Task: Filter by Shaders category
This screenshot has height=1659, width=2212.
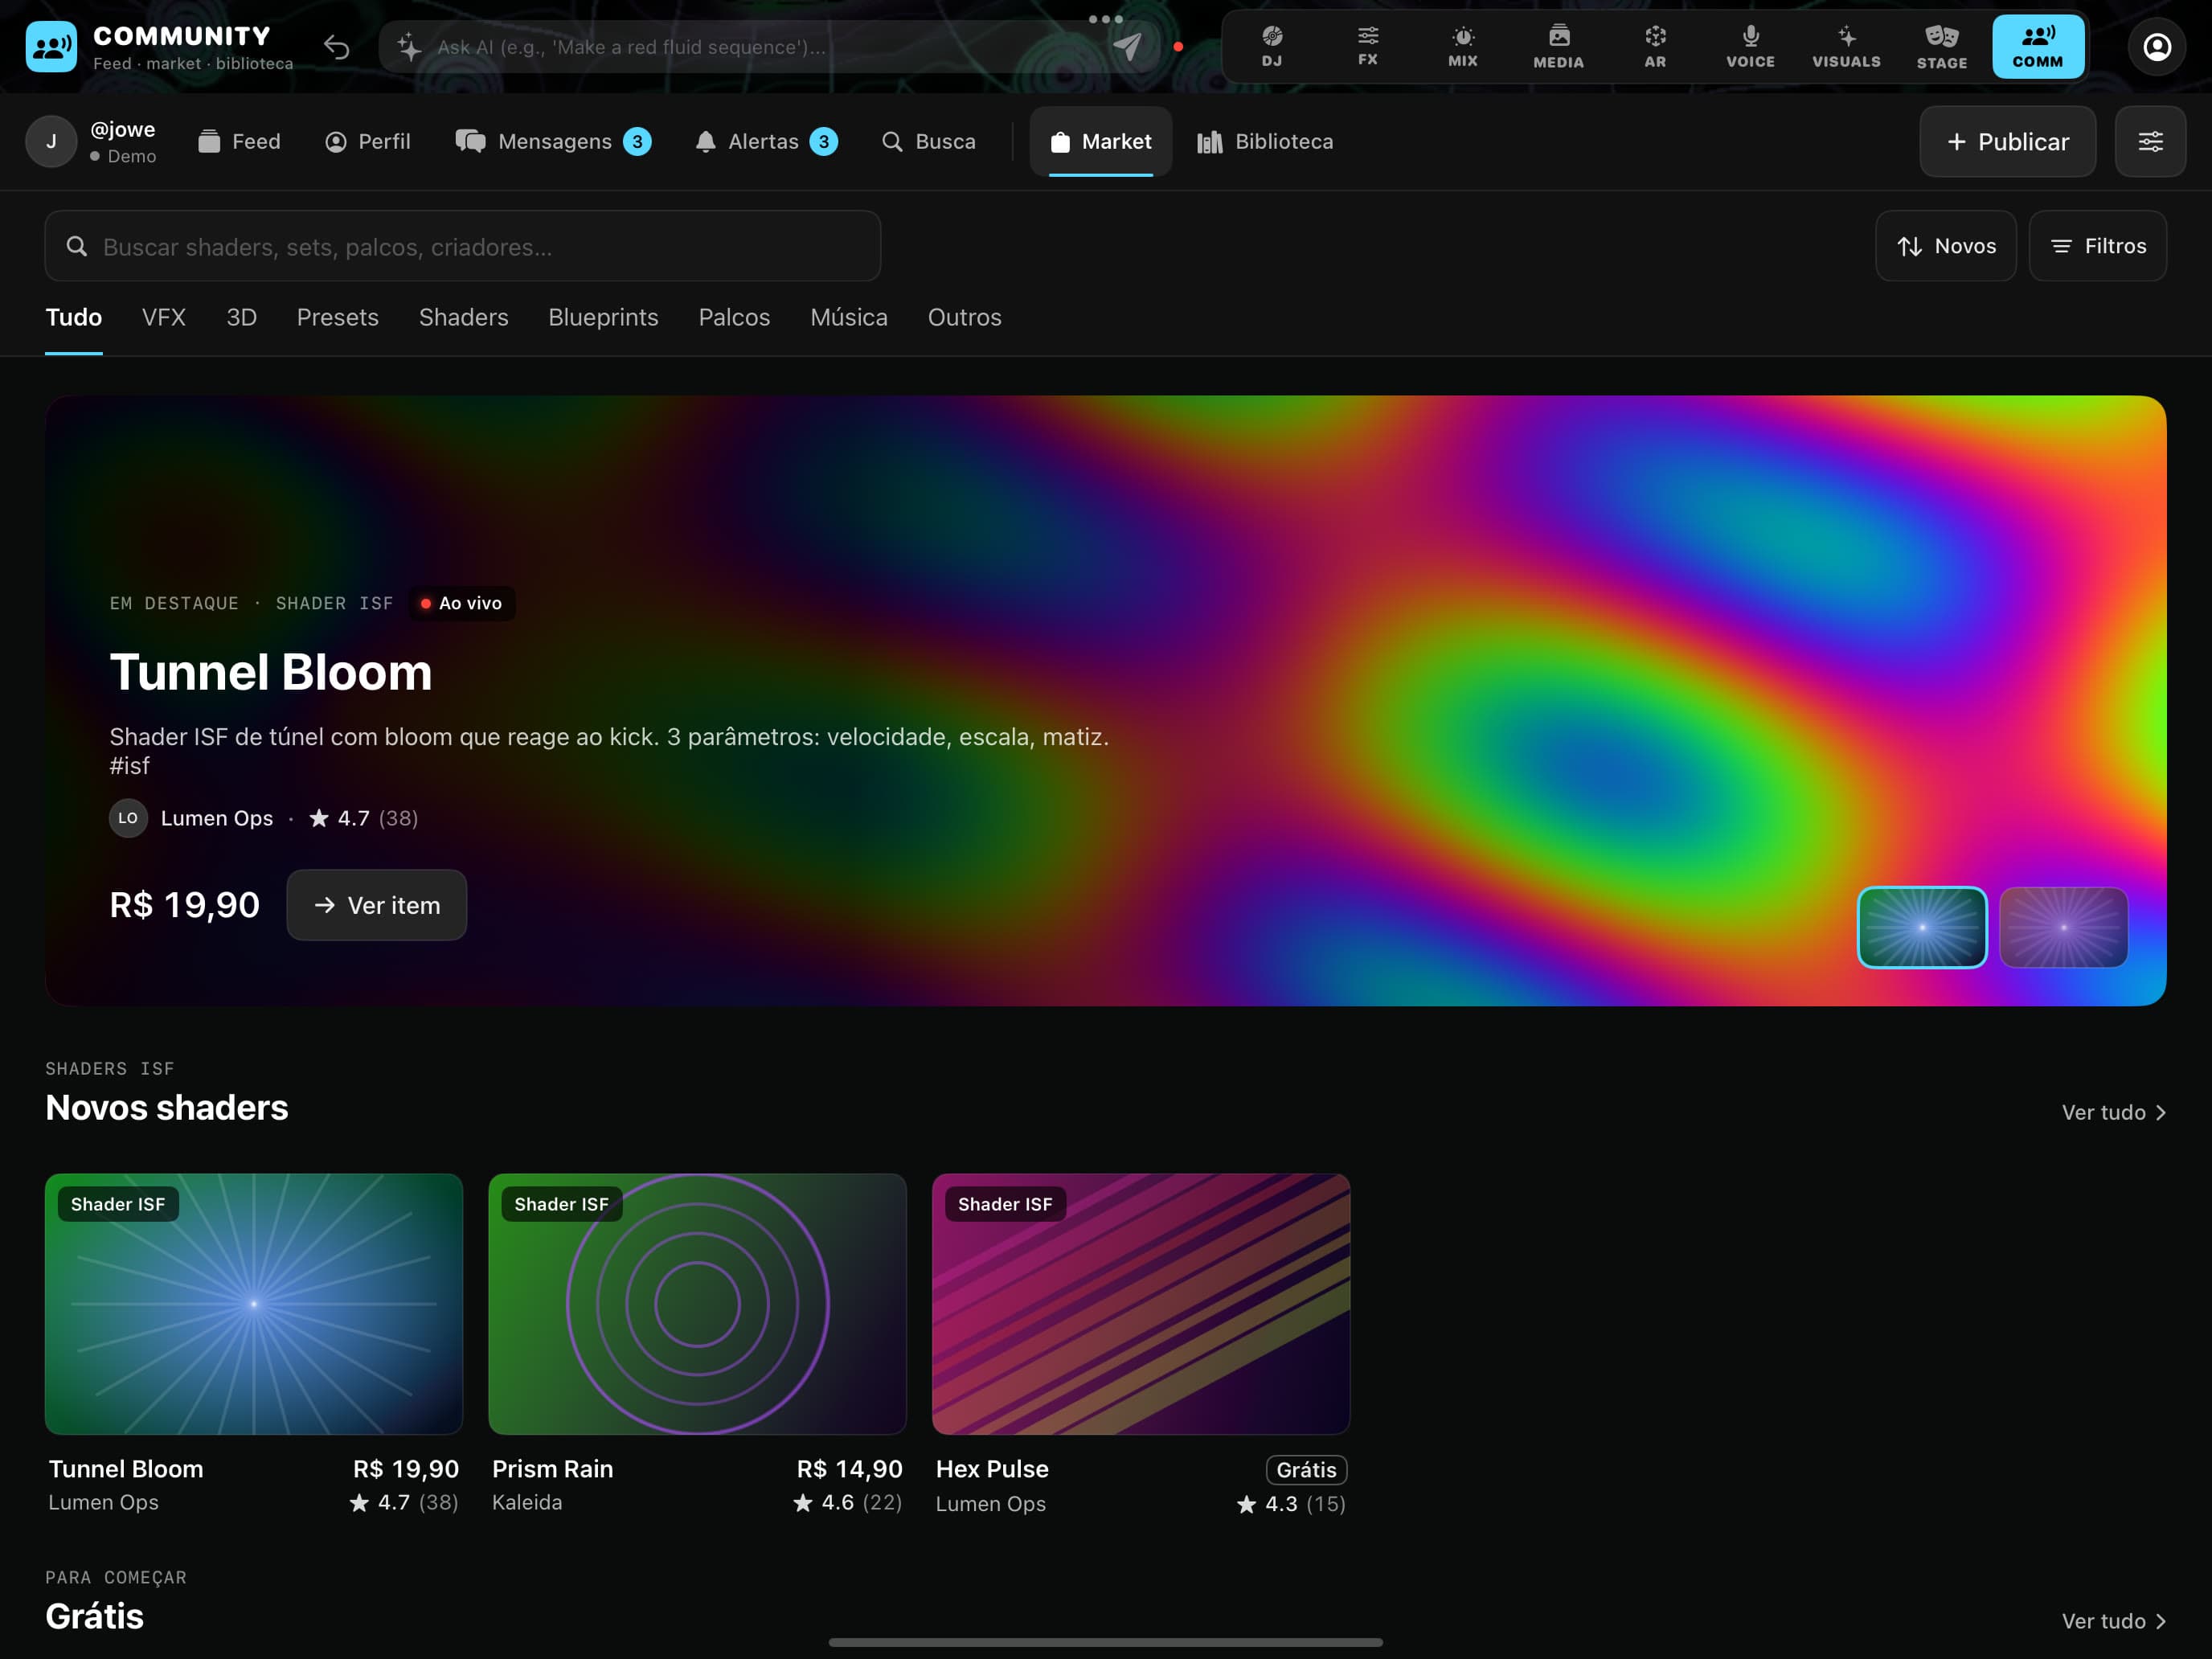Action: point(463,317)
